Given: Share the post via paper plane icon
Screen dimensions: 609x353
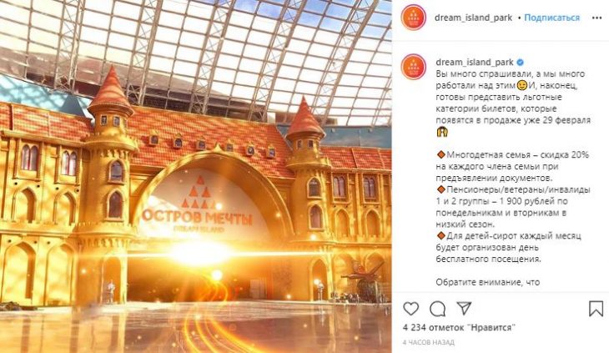Looking at the screenshot, I should 464,308.
